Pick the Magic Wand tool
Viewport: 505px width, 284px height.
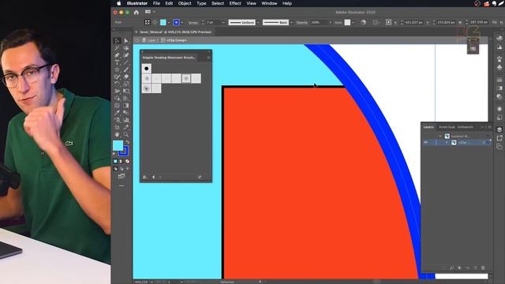[x=118, y=48]
